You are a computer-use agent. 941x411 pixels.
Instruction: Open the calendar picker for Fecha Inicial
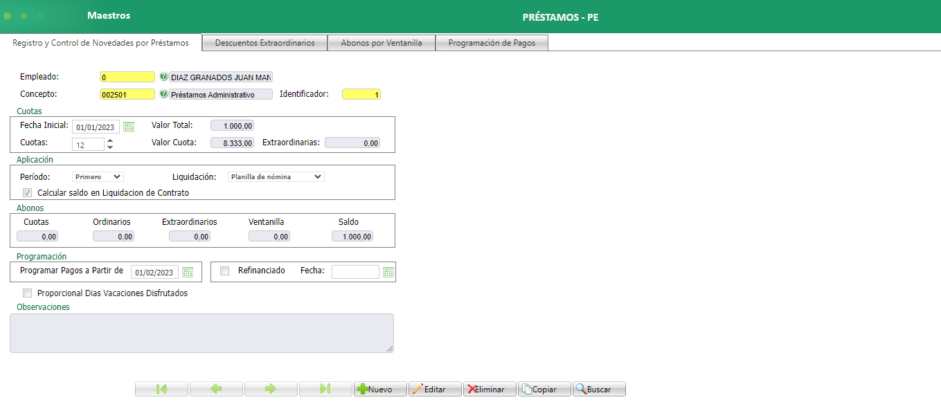click(129, 126)
